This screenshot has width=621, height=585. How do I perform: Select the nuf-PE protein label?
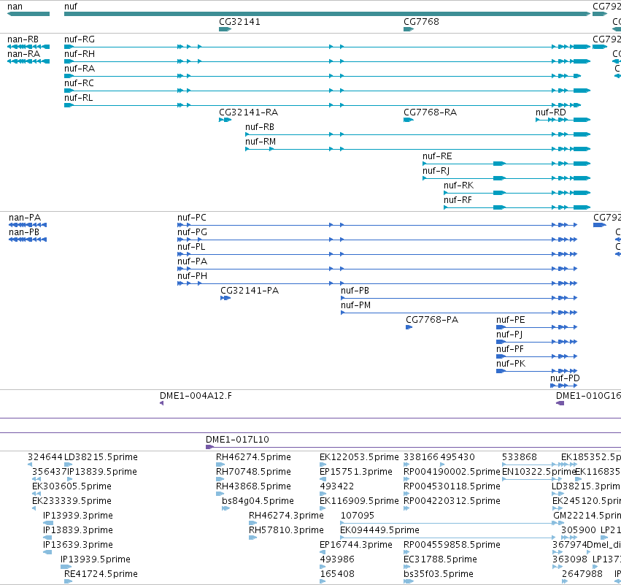[x=510, y=320]
